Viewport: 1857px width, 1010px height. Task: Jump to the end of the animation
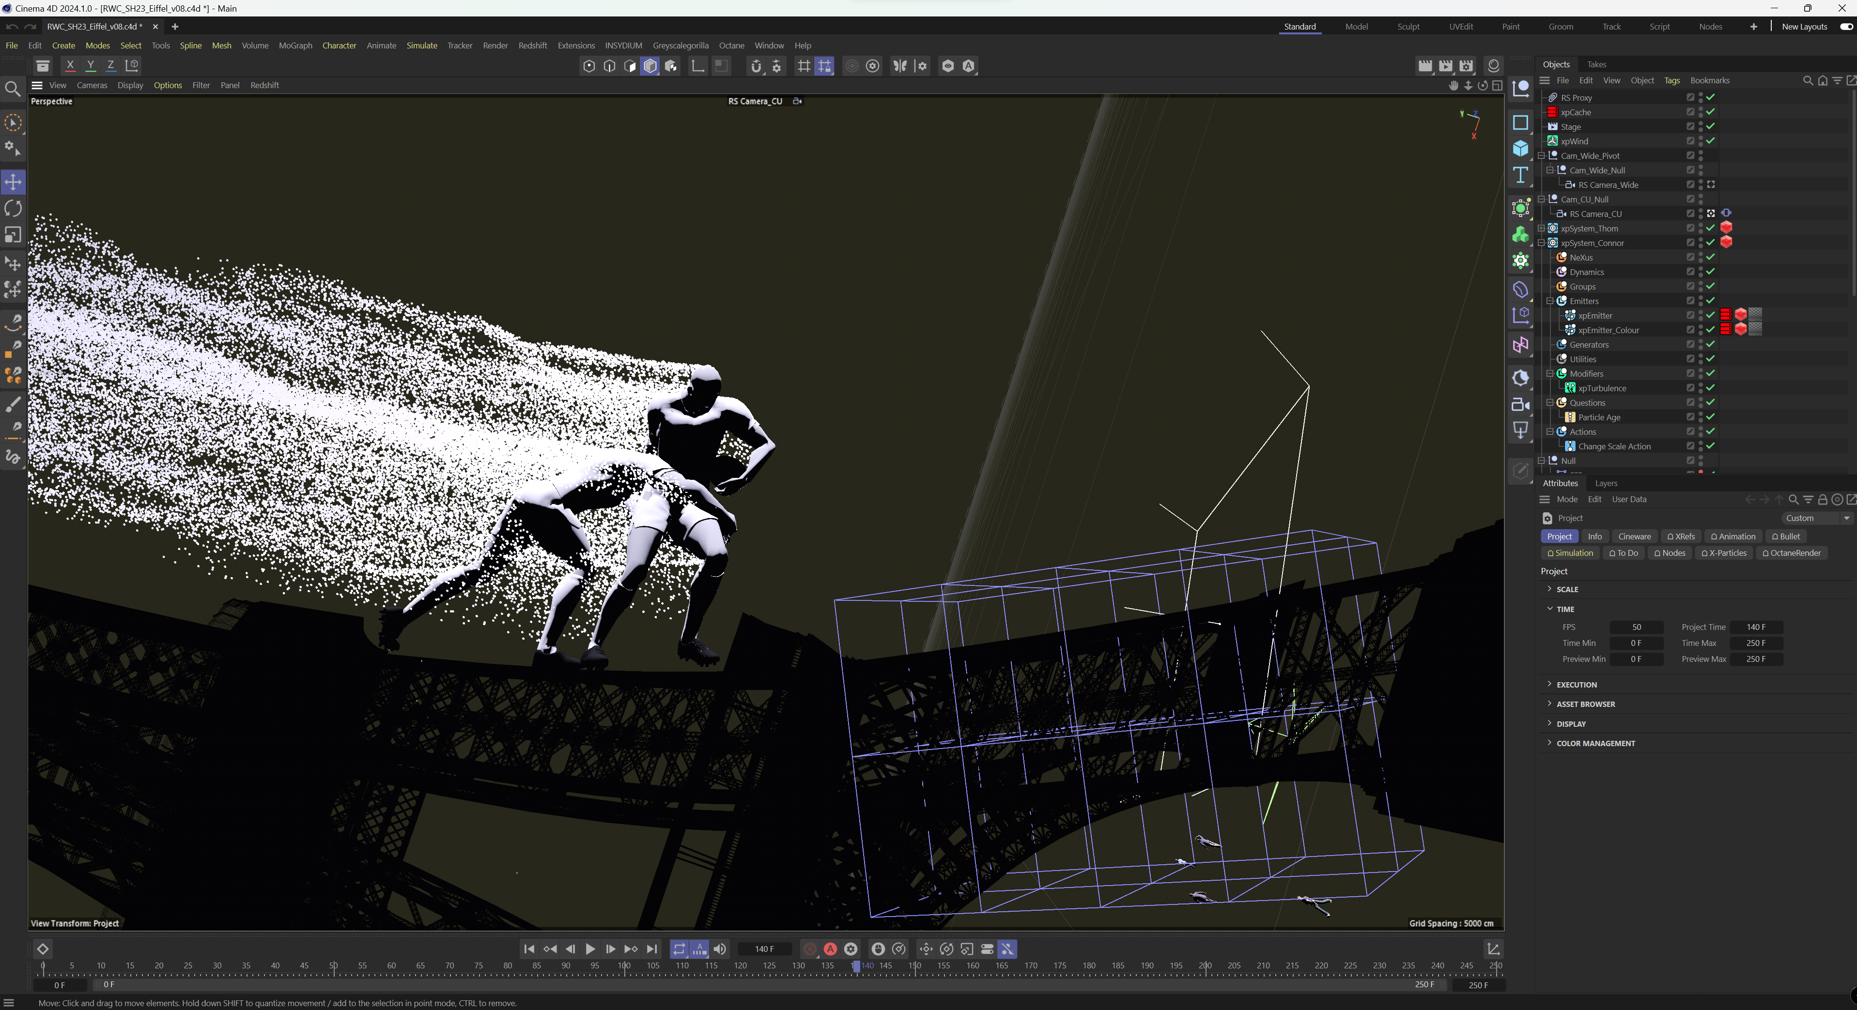coord(651,949)
